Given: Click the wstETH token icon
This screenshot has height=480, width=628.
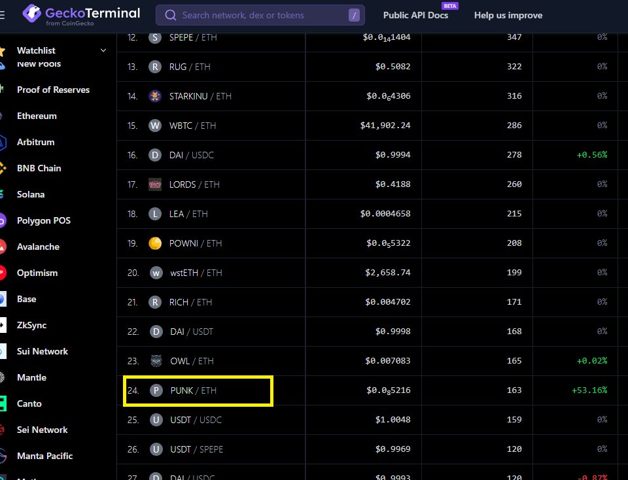Looking at the screenshot, I should (x=156, y=273).
